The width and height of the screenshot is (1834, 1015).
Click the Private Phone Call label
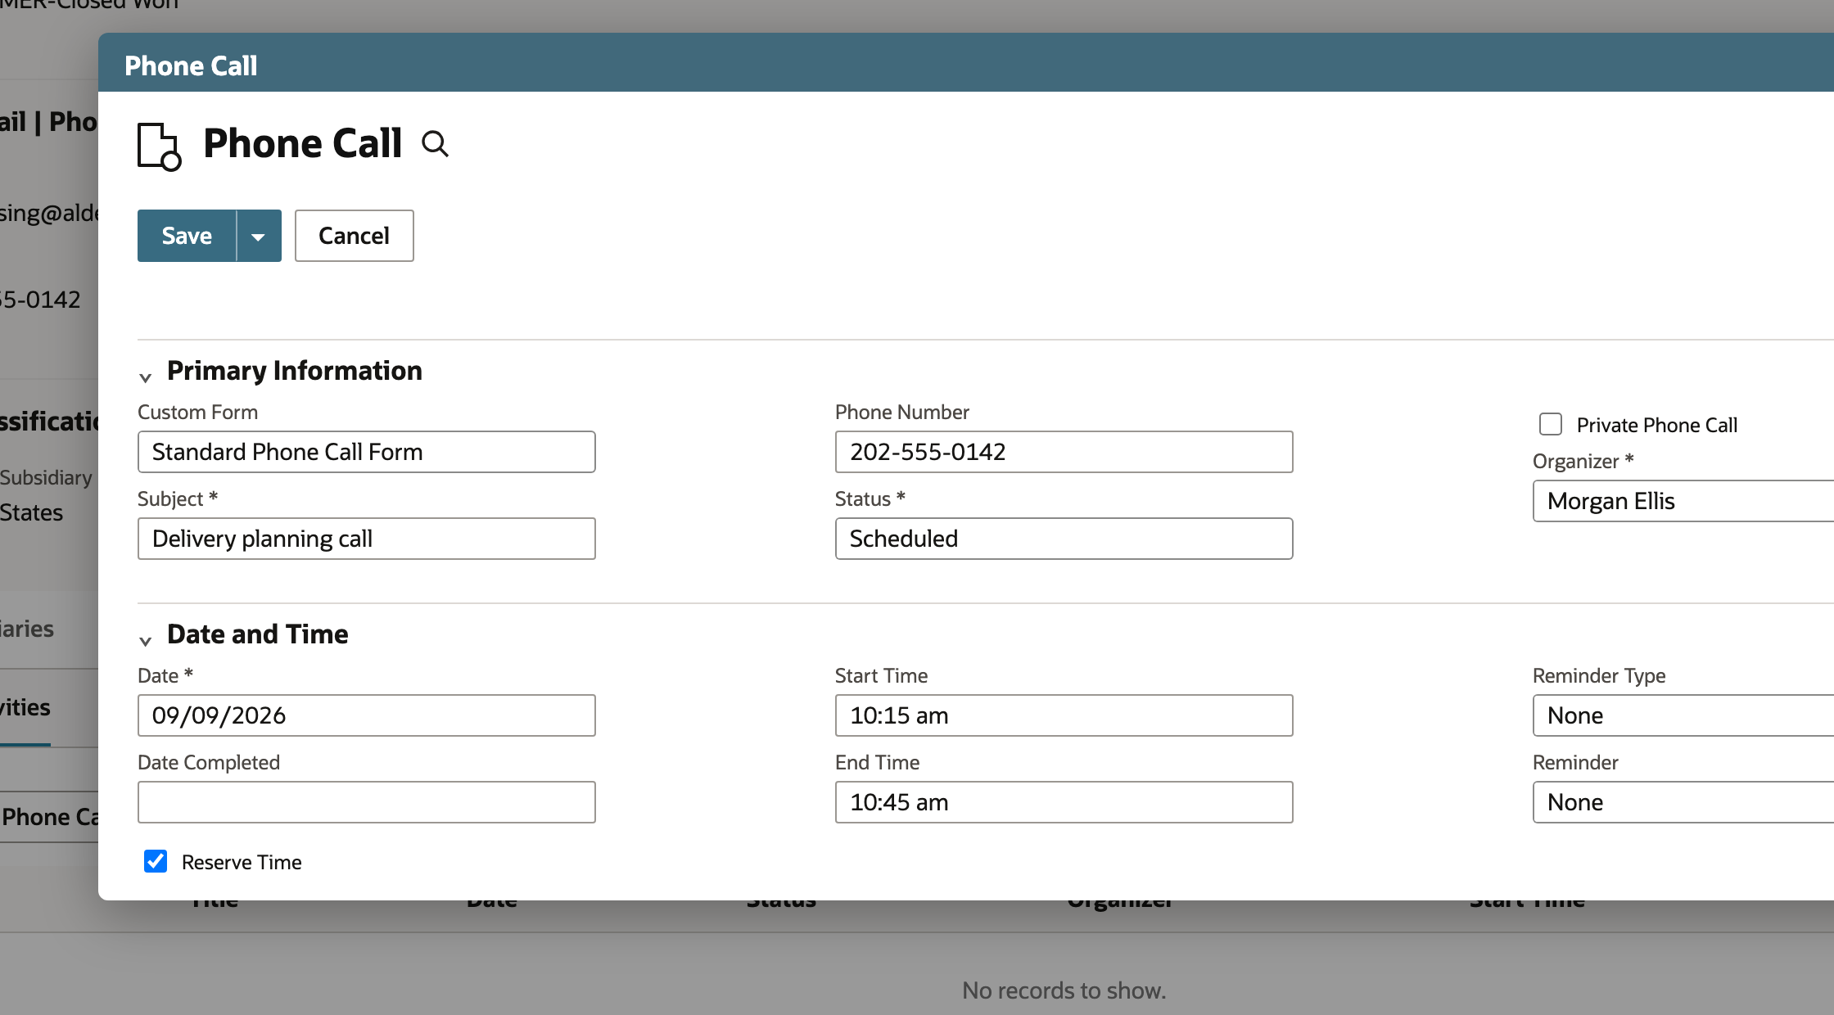(x=1657, y=425)
